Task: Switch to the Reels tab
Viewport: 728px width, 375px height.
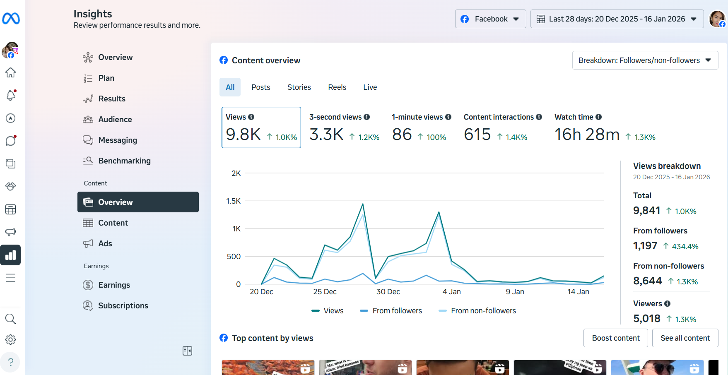Action: 337,87
